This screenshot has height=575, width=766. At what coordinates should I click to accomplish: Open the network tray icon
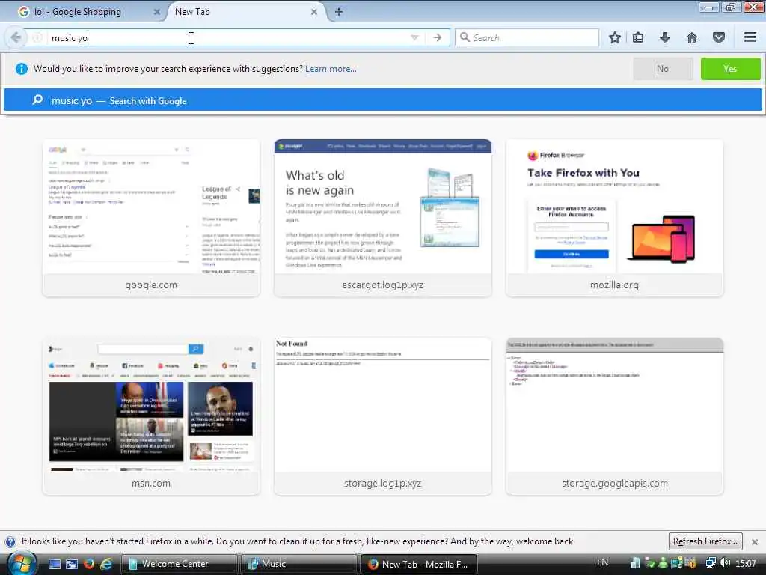coord(711,563)
